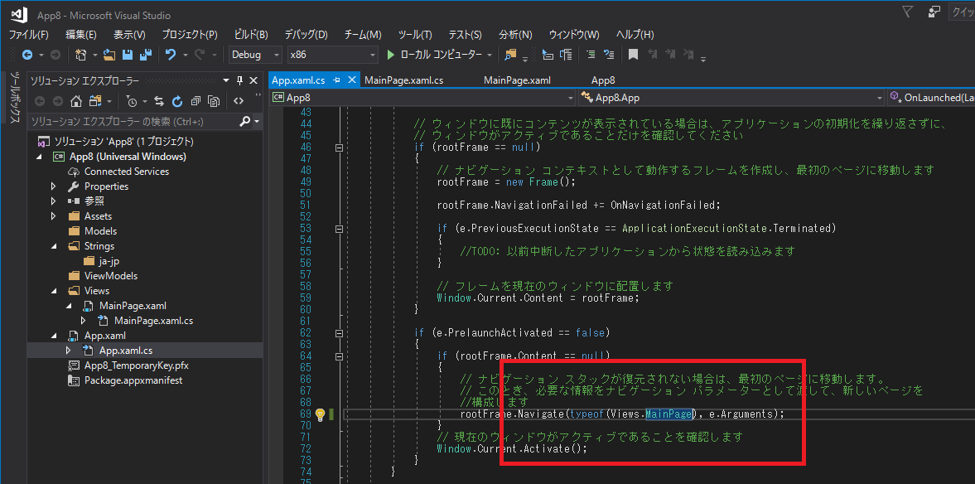Viewport: 975px width, 484px height.
Task: Save the current file with the Save icon
Action: coord(128,55)
